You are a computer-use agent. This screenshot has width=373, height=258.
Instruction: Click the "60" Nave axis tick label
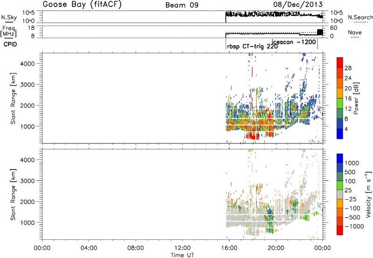[x=333, y=28]
